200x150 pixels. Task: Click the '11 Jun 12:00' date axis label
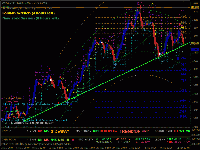pos(182,148)
